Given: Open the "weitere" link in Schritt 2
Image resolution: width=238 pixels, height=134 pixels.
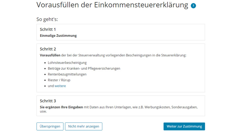Looking at the screenshot, I should (60, 86).
